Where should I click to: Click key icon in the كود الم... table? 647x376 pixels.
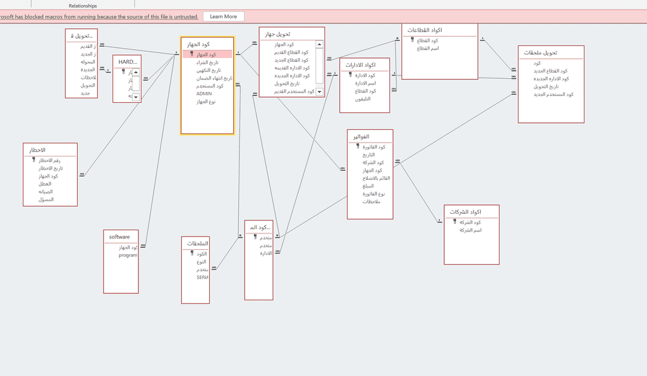click(255, 237)
